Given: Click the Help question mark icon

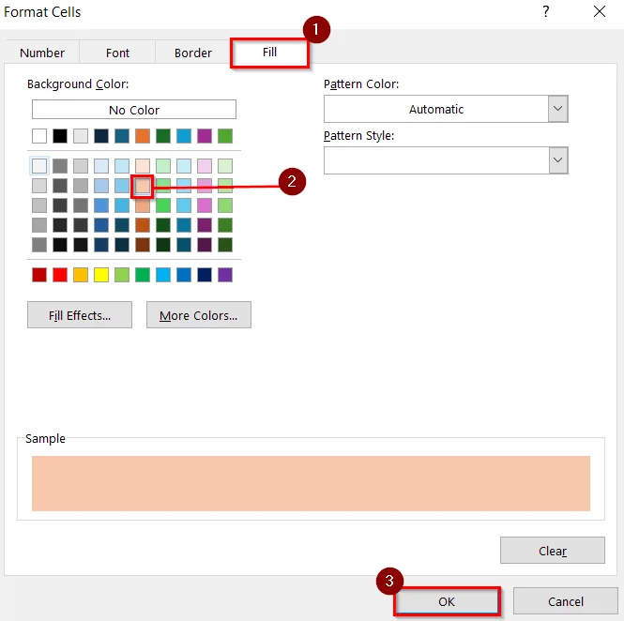Looking at the screenshot, I should pos(546,11).
